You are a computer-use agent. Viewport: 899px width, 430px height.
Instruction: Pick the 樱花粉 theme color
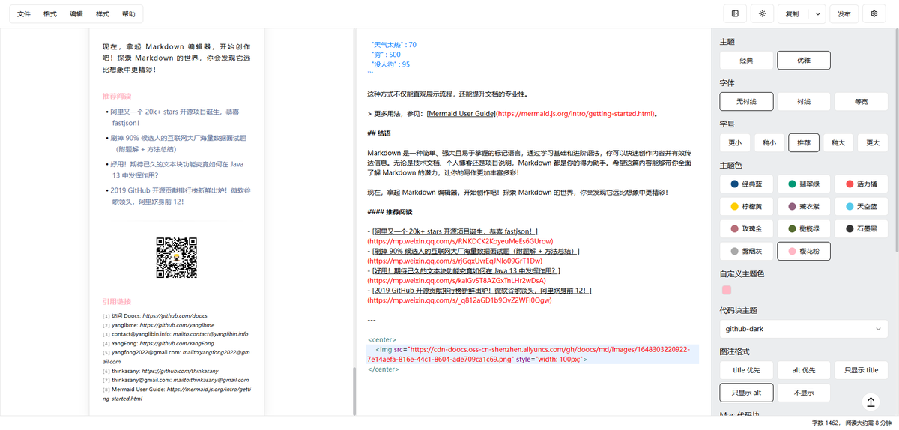pos(804,252)
